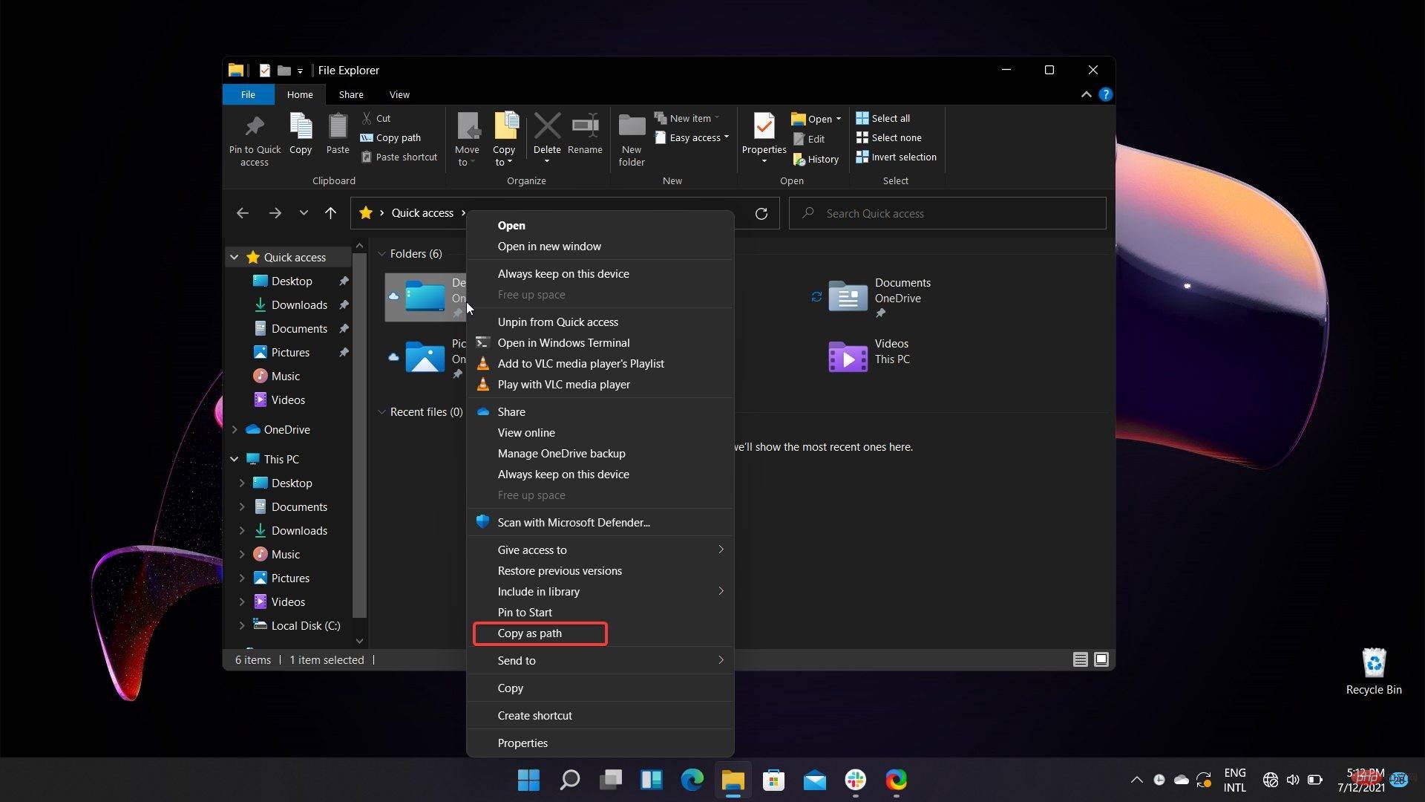This screenshot has width=1425, height=802.
Task: Select the 'View' ribbon tab
Action: coord(399,94)
